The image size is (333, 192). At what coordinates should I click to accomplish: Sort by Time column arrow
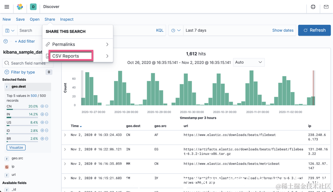click(x=81, y=126)
